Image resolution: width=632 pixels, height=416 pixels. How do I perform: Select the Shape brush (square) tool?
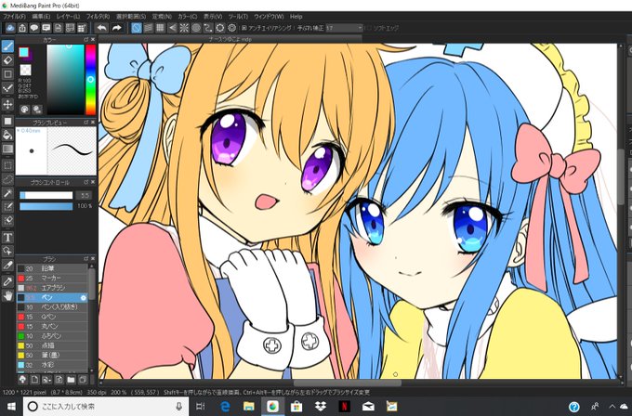[x=7, y=74]
